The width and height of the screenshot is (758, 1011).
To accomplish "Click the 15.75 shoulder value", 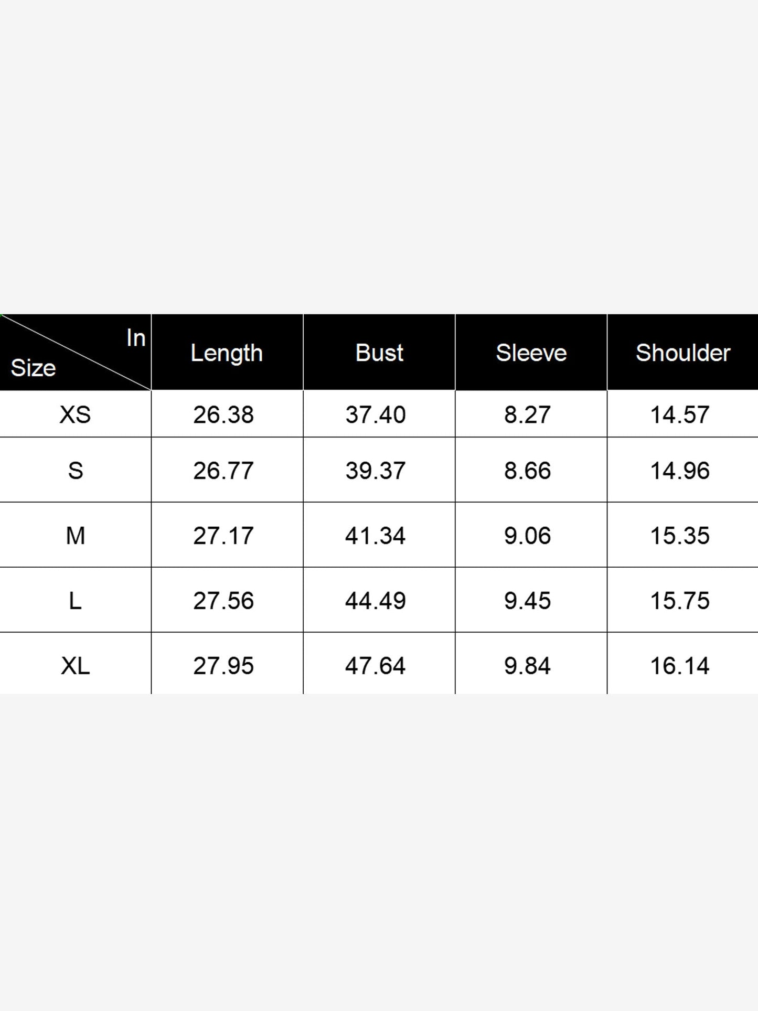I will coord(680,600).
